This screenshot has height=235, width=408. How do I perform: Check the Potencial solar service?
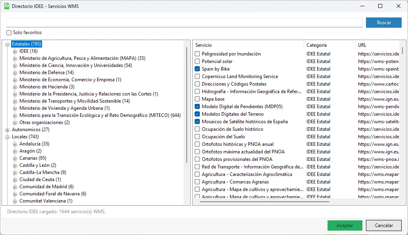click(x=197, y=61)
